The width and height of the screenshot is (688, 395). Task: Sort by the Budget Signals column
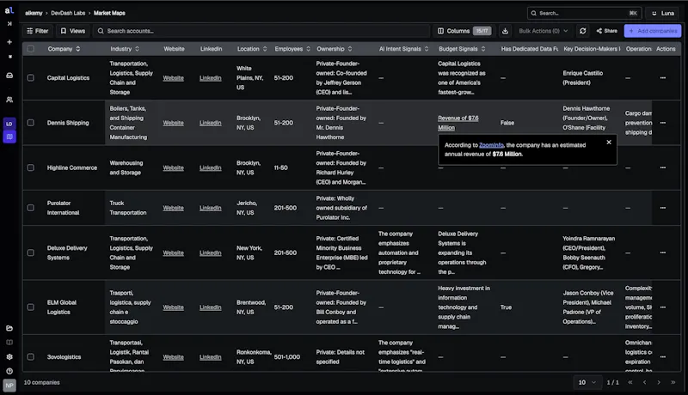click(x=462, y=49)
